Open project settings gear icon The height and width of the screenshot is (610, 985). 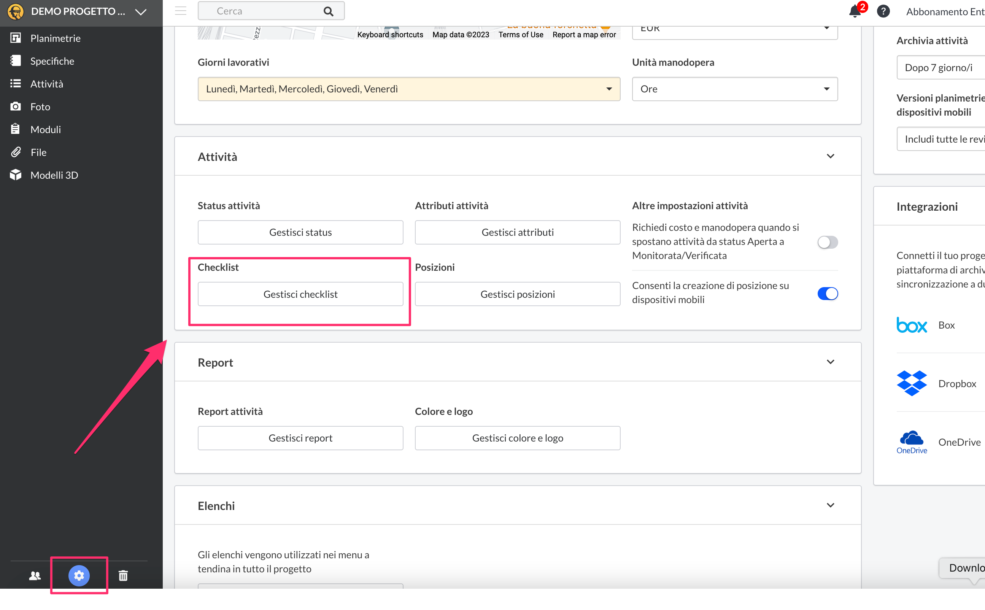click(x=79, y=575)
